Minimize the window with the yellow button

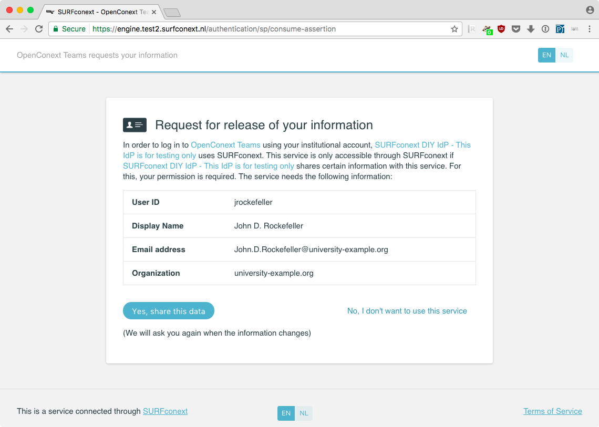click(20, 11)
